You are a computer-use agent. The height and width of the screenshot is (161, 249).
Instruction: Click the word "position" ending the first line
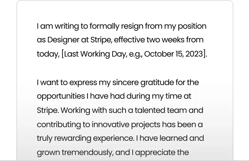click(192, 26)
